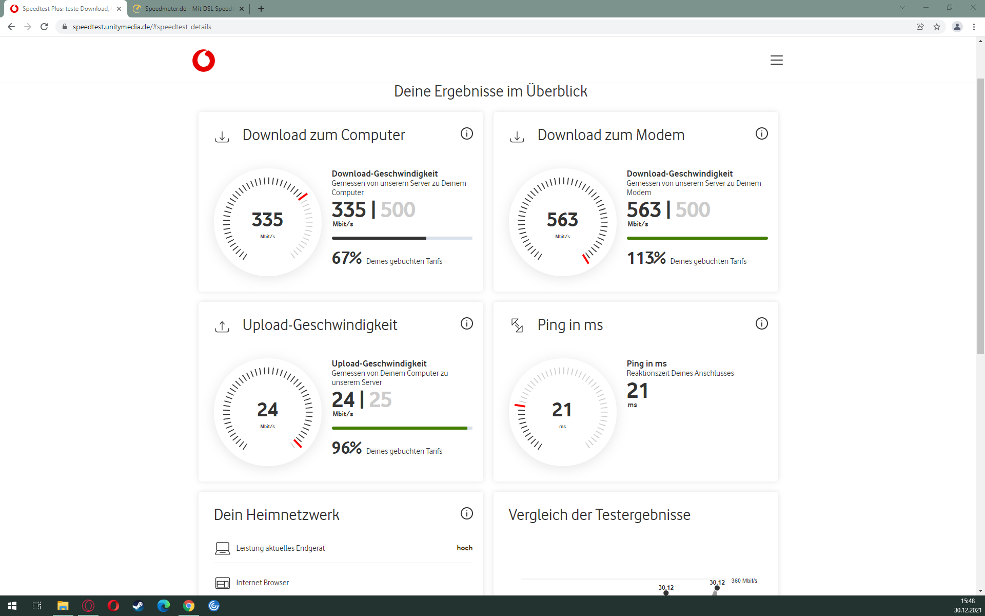Click the share page icon

920,27
